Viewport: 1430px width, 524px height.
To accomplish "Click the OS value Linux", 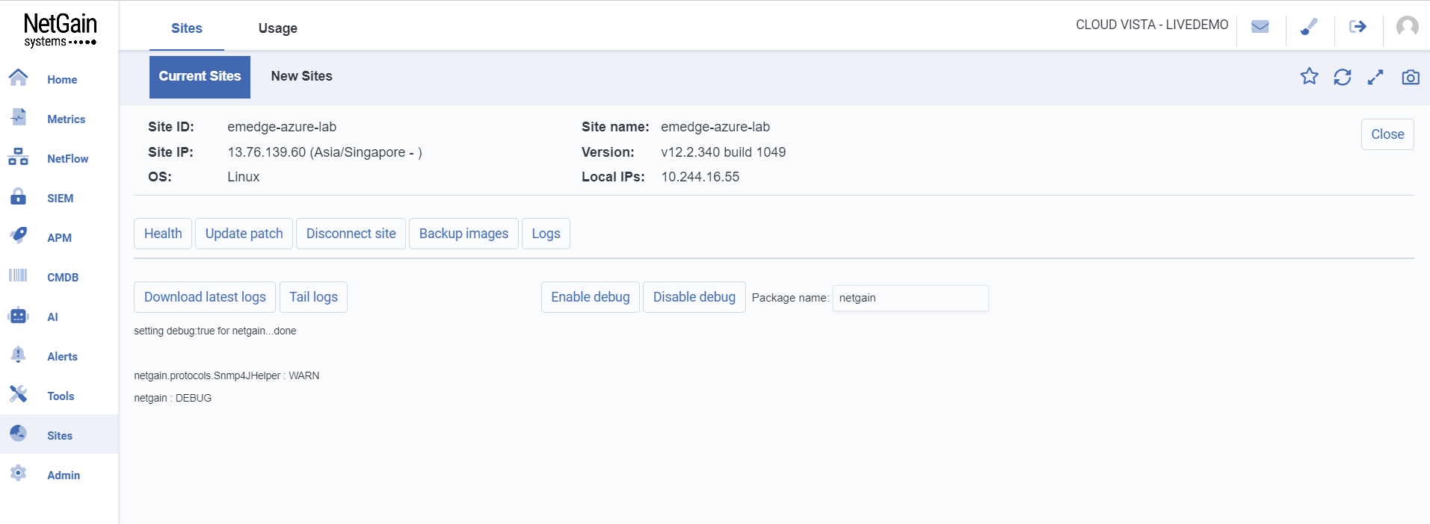I will pos(243,177).
